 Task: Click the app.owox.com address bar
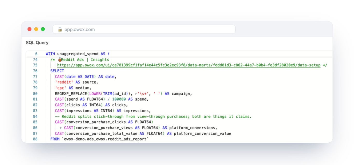coord(144,29)
